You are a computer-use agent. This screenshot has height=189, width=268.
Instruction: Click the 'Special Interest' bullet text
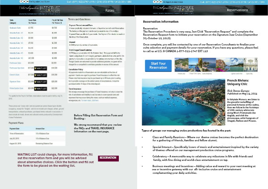coord(205,148)
